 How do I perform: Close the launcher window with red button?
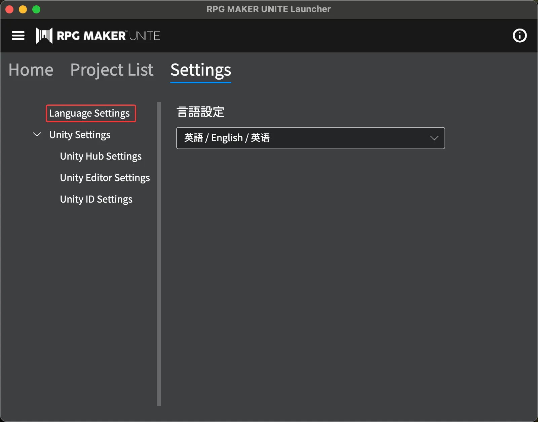pos(9,9)
